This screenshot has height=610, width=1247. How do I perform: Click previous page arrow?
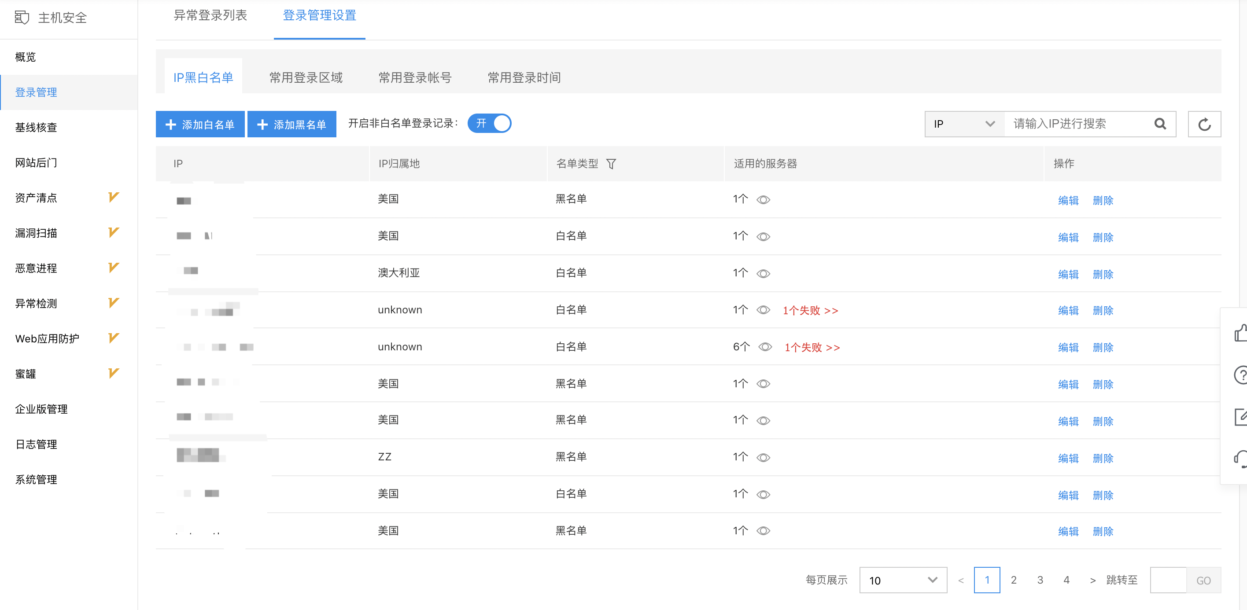tap(961, 581)
